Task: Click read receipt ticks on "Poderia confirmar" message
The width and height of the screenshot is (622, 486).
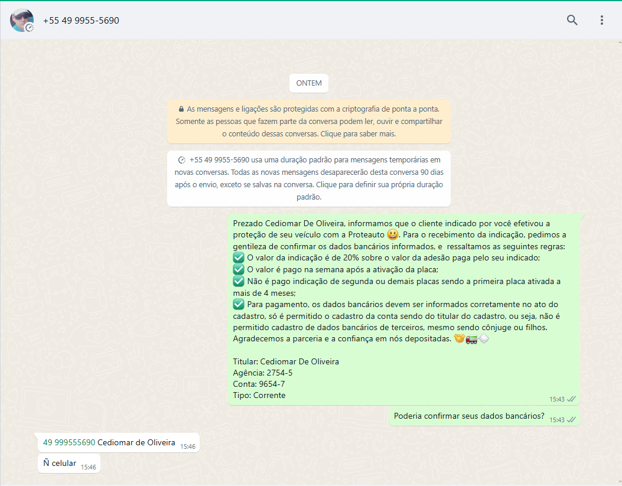Action: [x=571, y=420]
